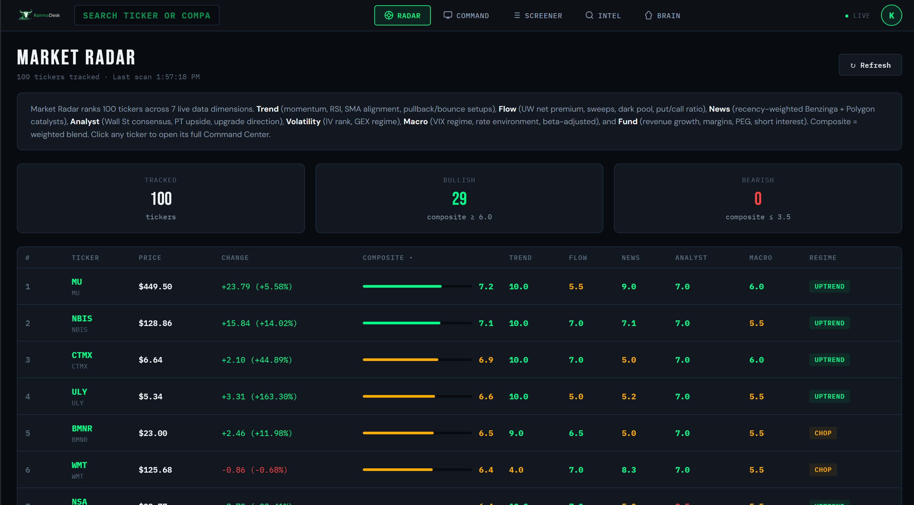The width and height of the screenshot is (914, 505).
Task: Open the NBIS ticker link
Action: point(82,318)
